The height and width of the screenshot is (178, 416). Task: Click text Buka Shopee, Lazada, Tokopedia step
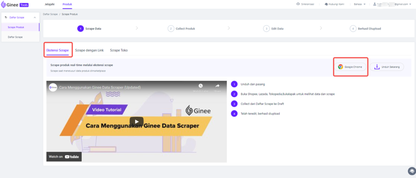[x=288, y=94]
